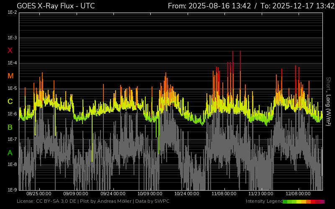335x209 pixels.
Task: Click the amber yellow-orange swatch in Intensity Legend
Action: point(304,201)
